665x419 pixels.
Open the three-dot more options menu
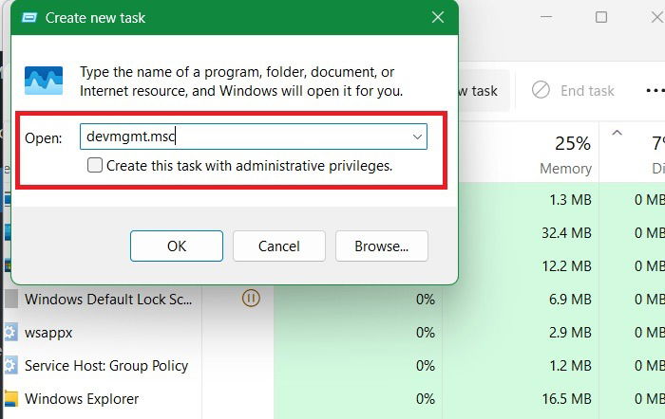tap(654, 91)
